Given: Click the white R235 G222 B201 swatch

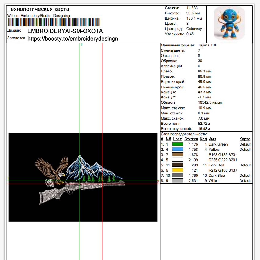Looking at the screenshot, I should click(178, 160).
